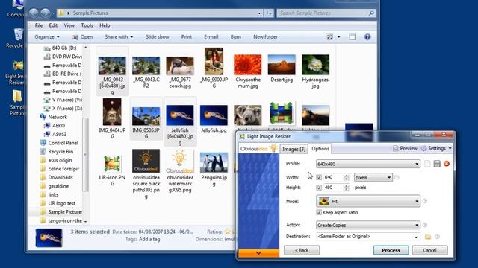Click the red delete profile icon
Image resolution: width=478 pixels, height=268 pixels.
click(x=447, y=164)
